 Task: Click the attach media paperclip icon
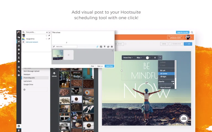tap(97, 46)
